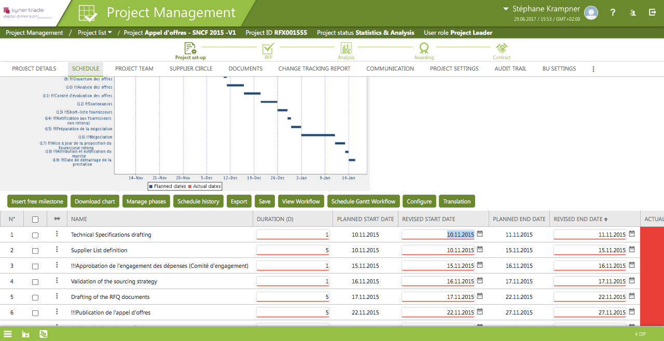Screen dimensions: 664x341
Task: Check the checkbox for Supplier List definition row
Action: coord(35,250)
